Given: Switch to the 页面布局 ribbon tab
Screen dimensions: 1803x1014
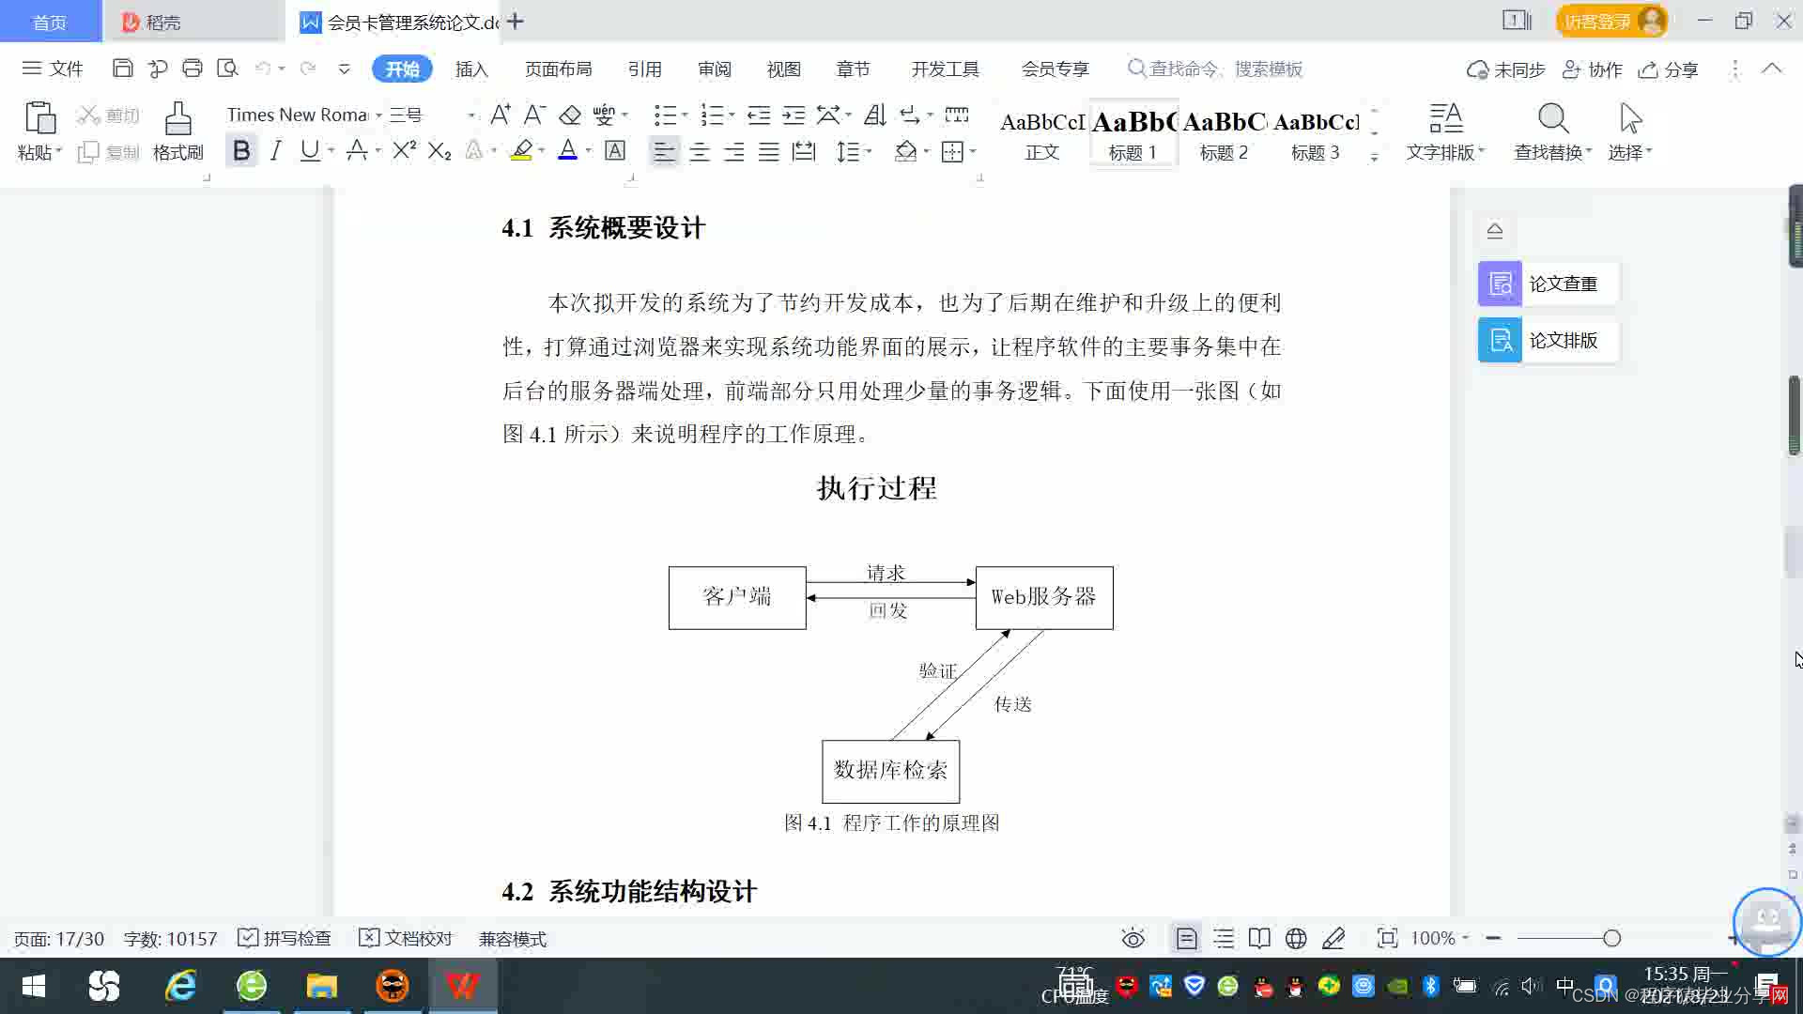Looking at the screenshot, I should tap(558, 69).
